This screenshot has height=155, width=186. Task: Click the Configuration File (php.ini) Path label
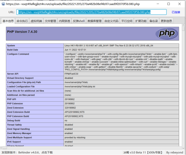point(24,82)
